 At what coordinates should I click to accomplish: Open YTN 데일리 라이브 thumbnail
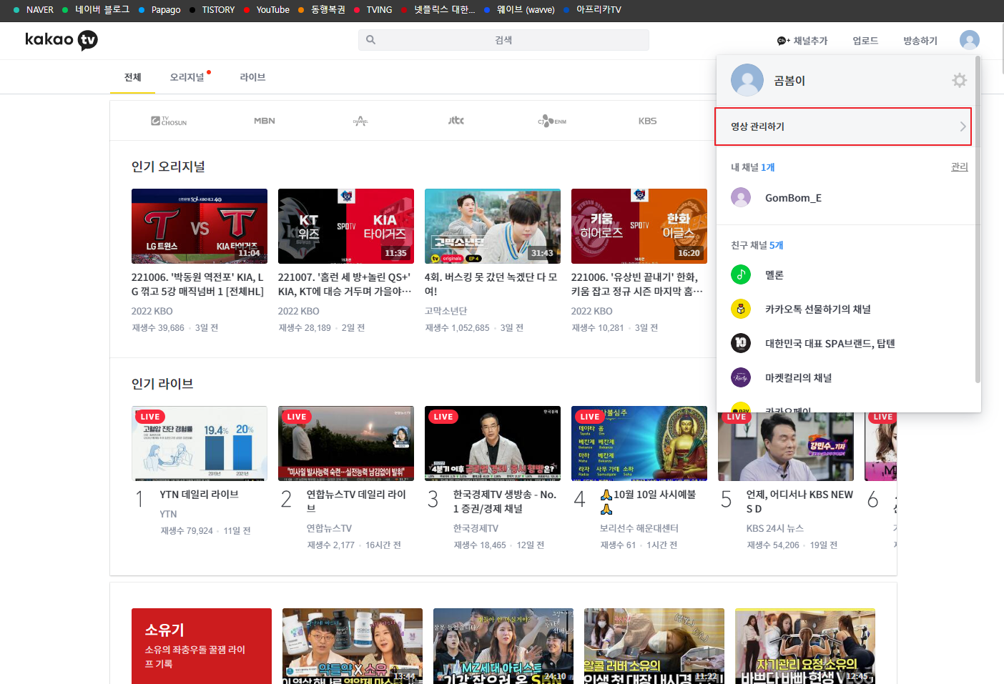[200, 443]
